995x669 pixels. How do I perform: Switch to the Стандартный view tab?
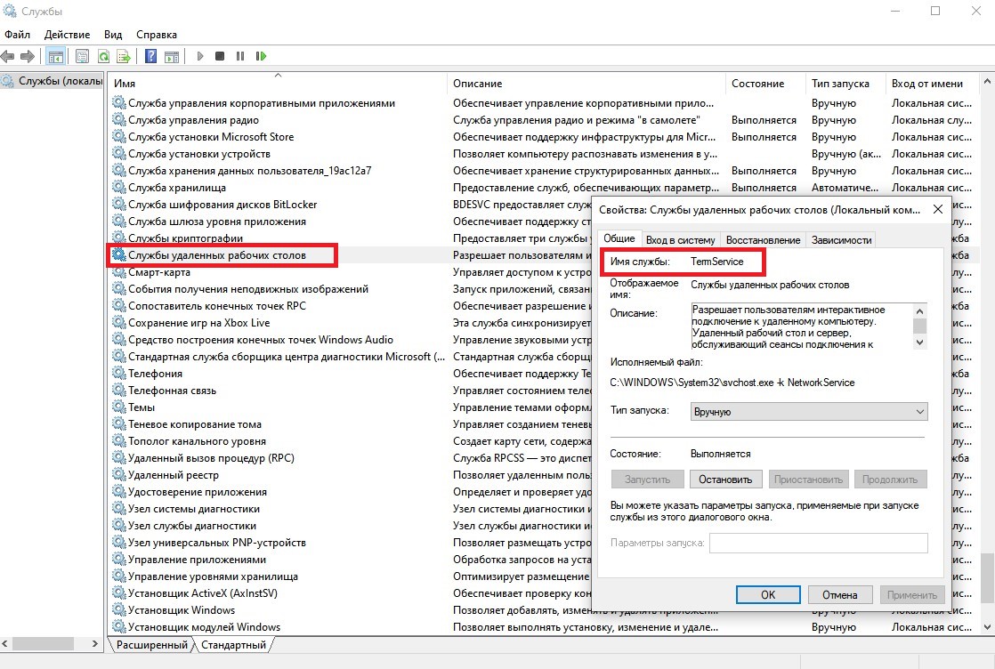coord(233,644)
